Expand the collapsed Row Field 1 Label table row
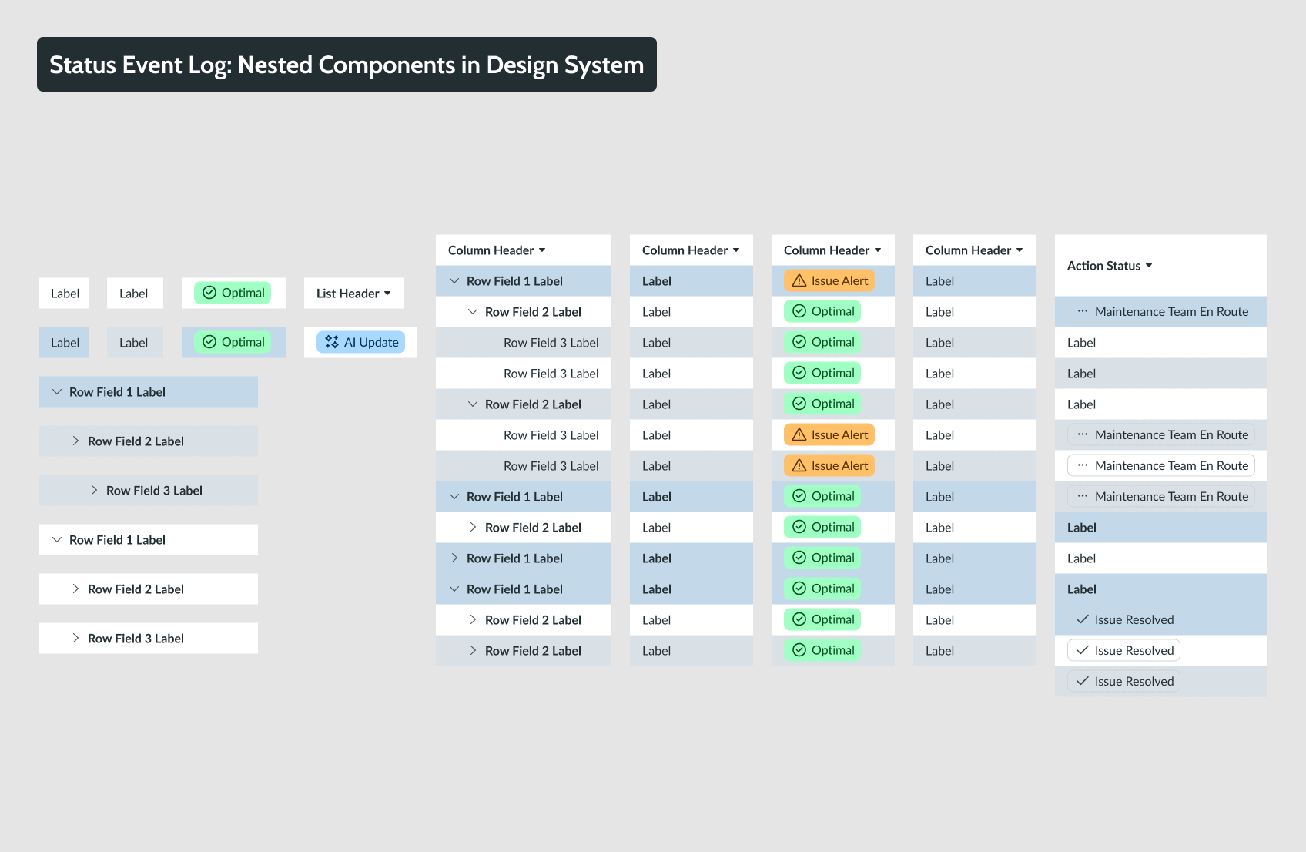This screenshot has height=852, width=1306. 454,558
